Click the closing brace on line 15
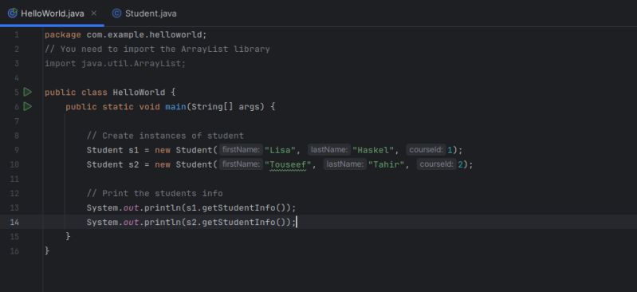The width and height of the screenshot is (637, 292). [68, 236]
